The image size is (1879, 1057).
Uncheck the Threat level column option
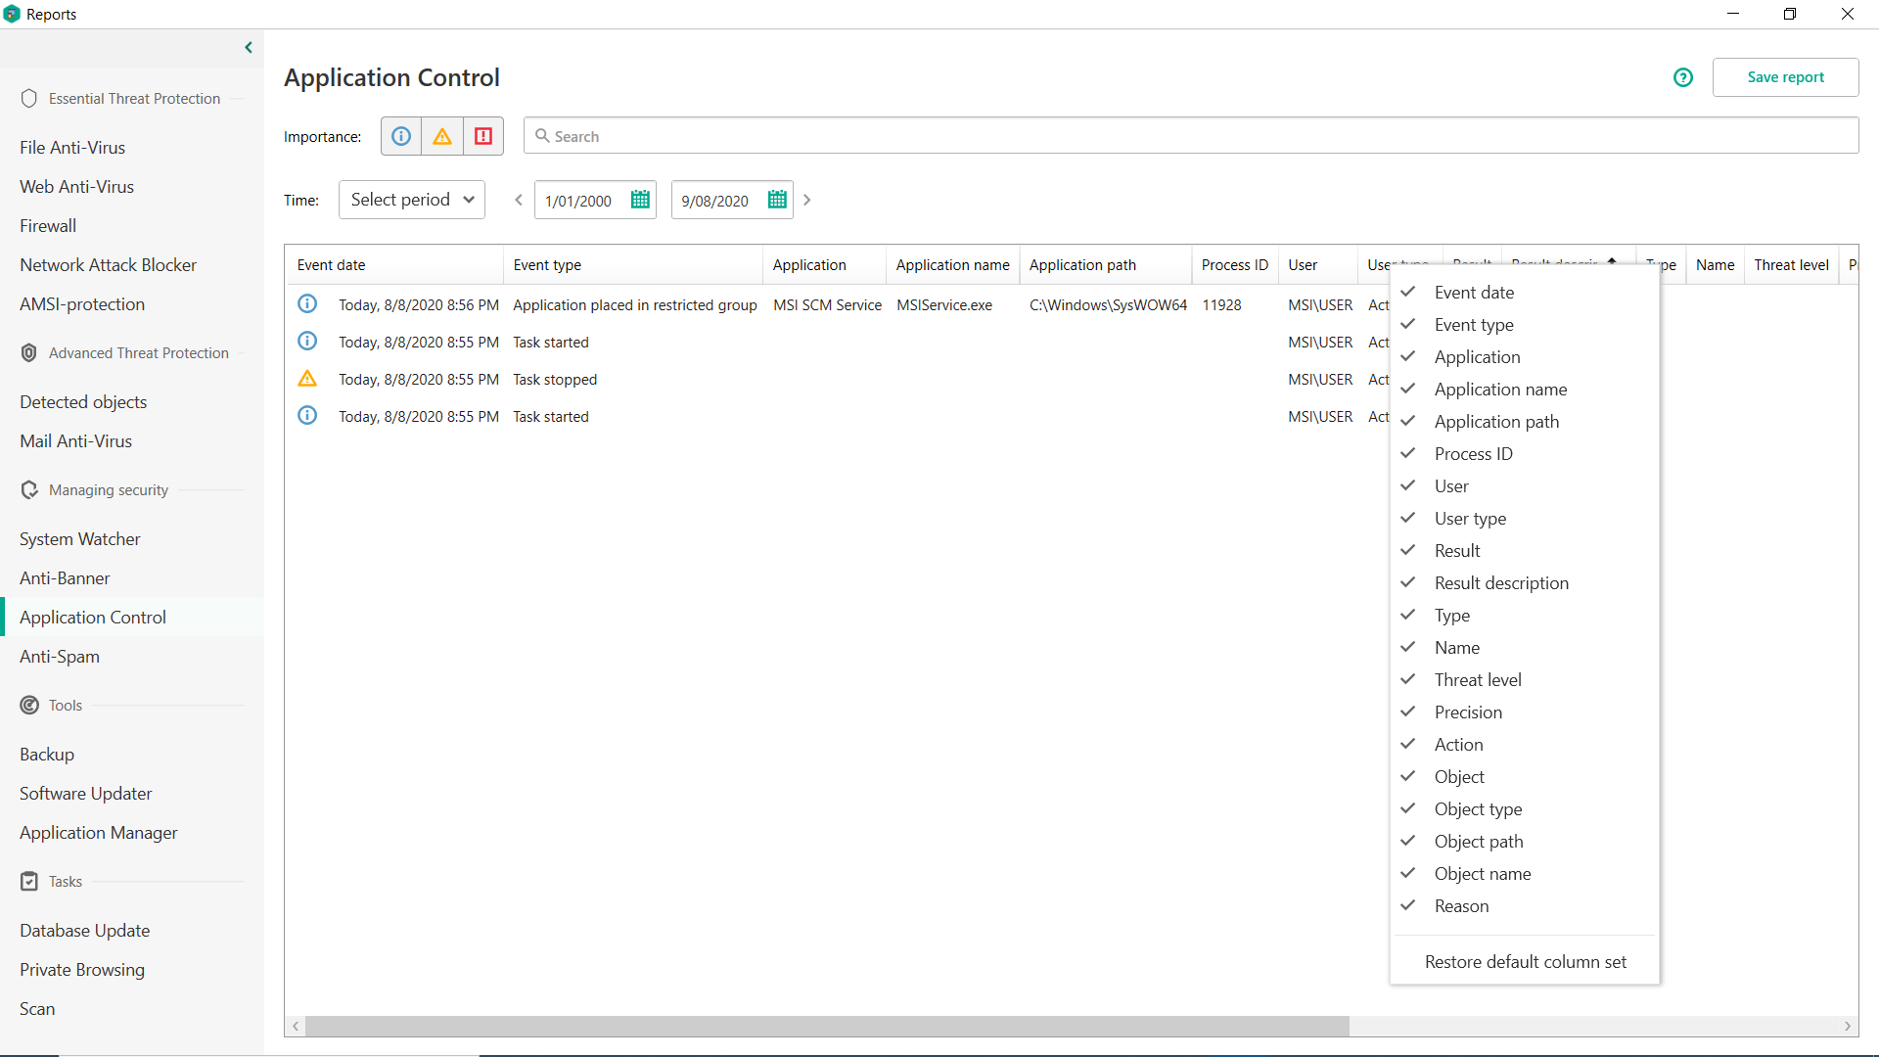[1524, 679]
